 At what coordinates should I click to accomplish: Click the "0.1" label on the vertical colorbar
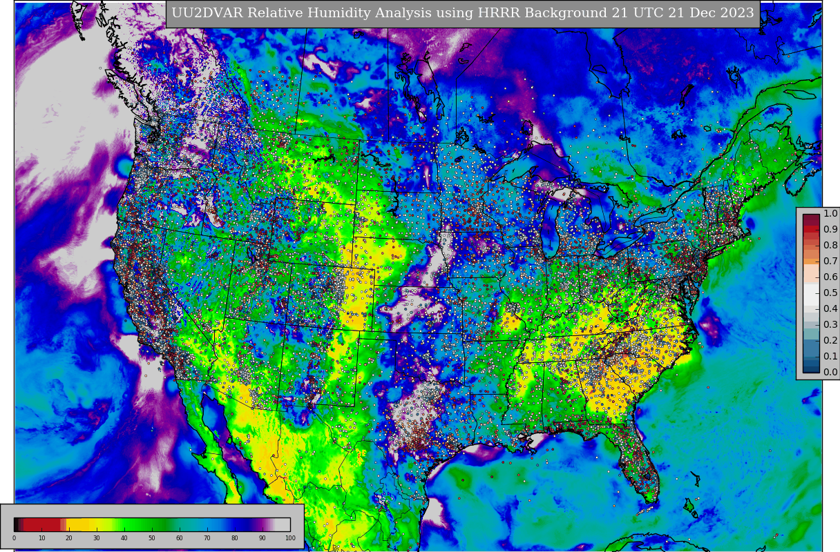(830, 357)
